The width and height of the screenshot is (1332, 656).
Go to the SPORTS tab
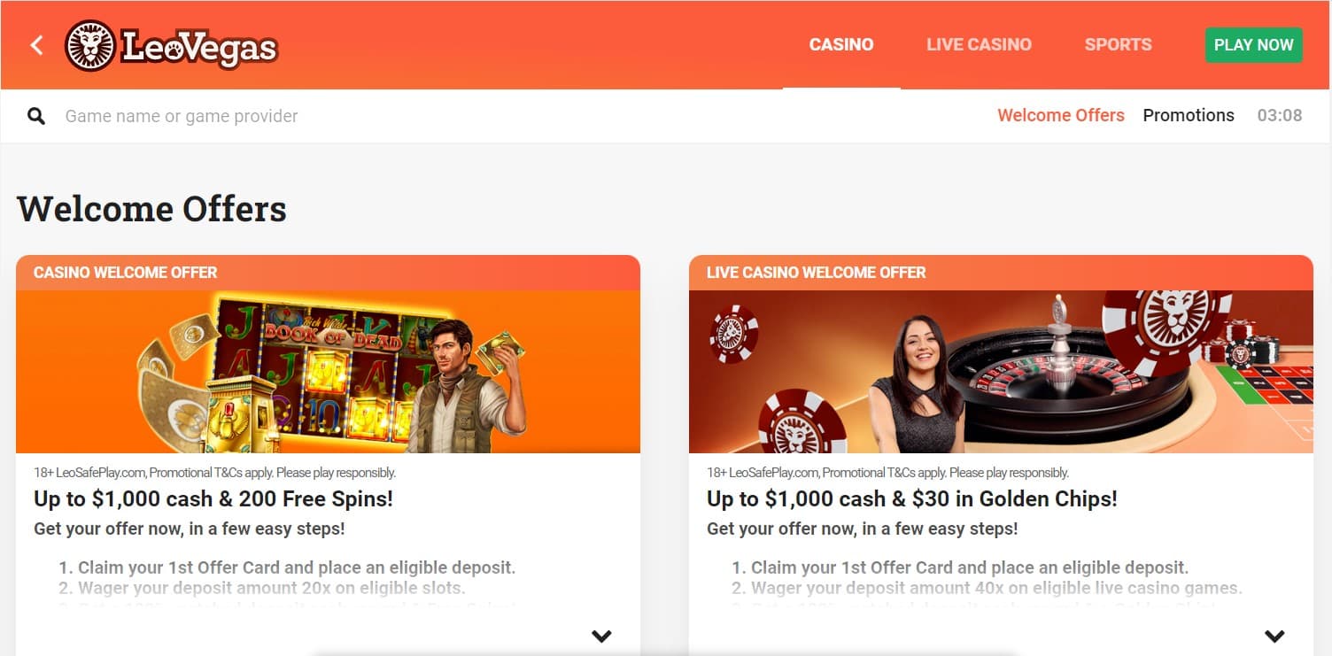coord(1118,44)
